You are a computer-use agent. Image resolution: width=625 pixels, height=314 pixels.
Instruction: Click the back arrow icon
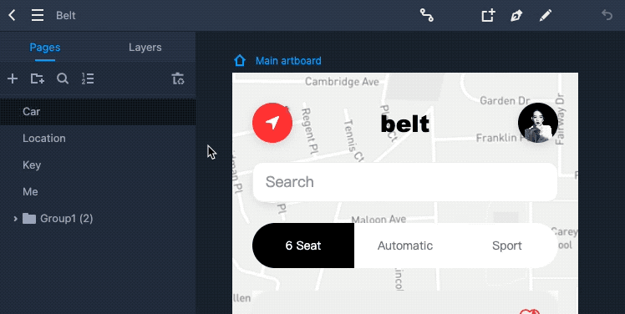click(12, 16)
